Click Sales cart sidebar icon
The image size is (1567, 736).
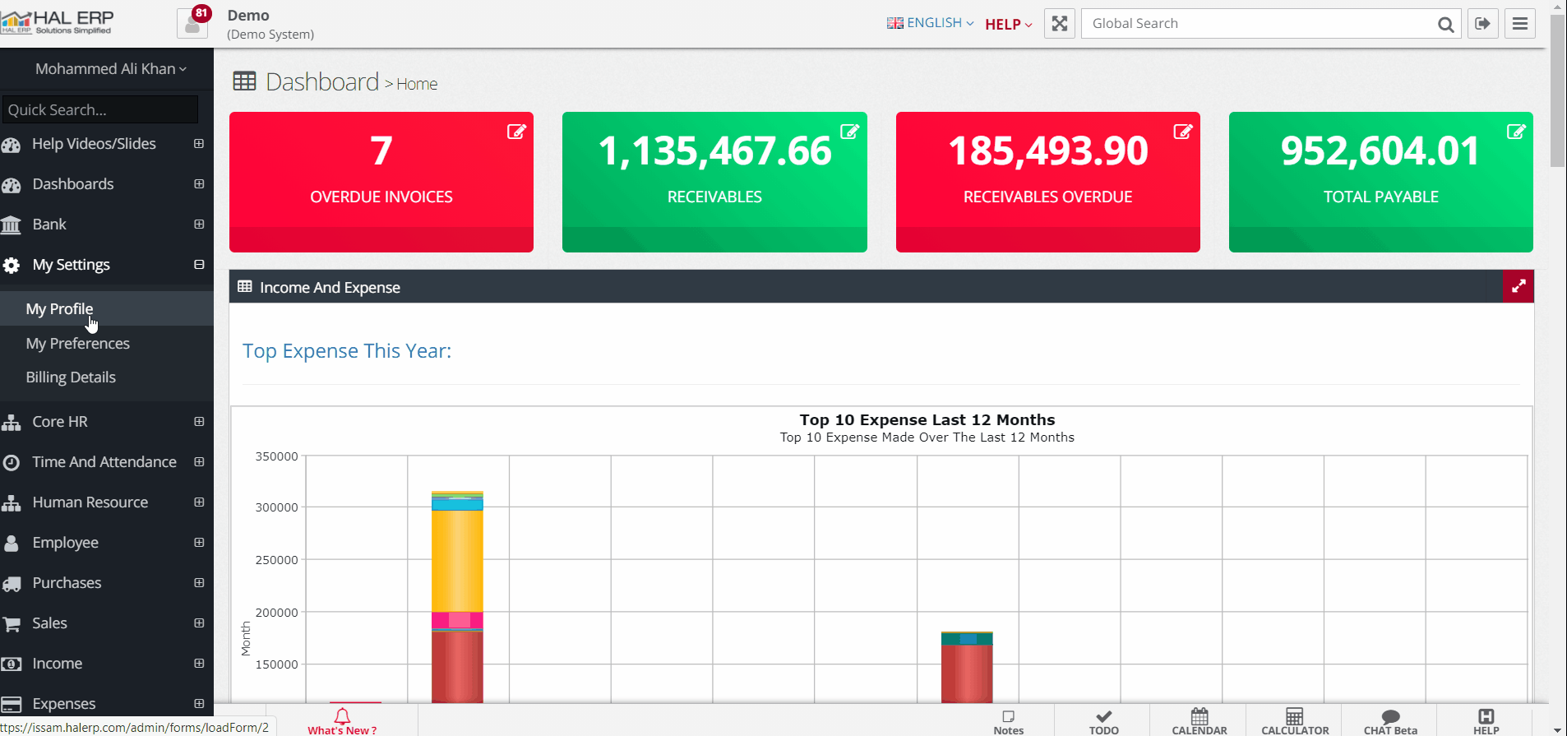click(12, 624)
